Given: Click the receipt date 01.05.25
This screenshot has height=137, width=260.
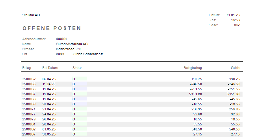Looking at the screenshot, I should 49,129.
